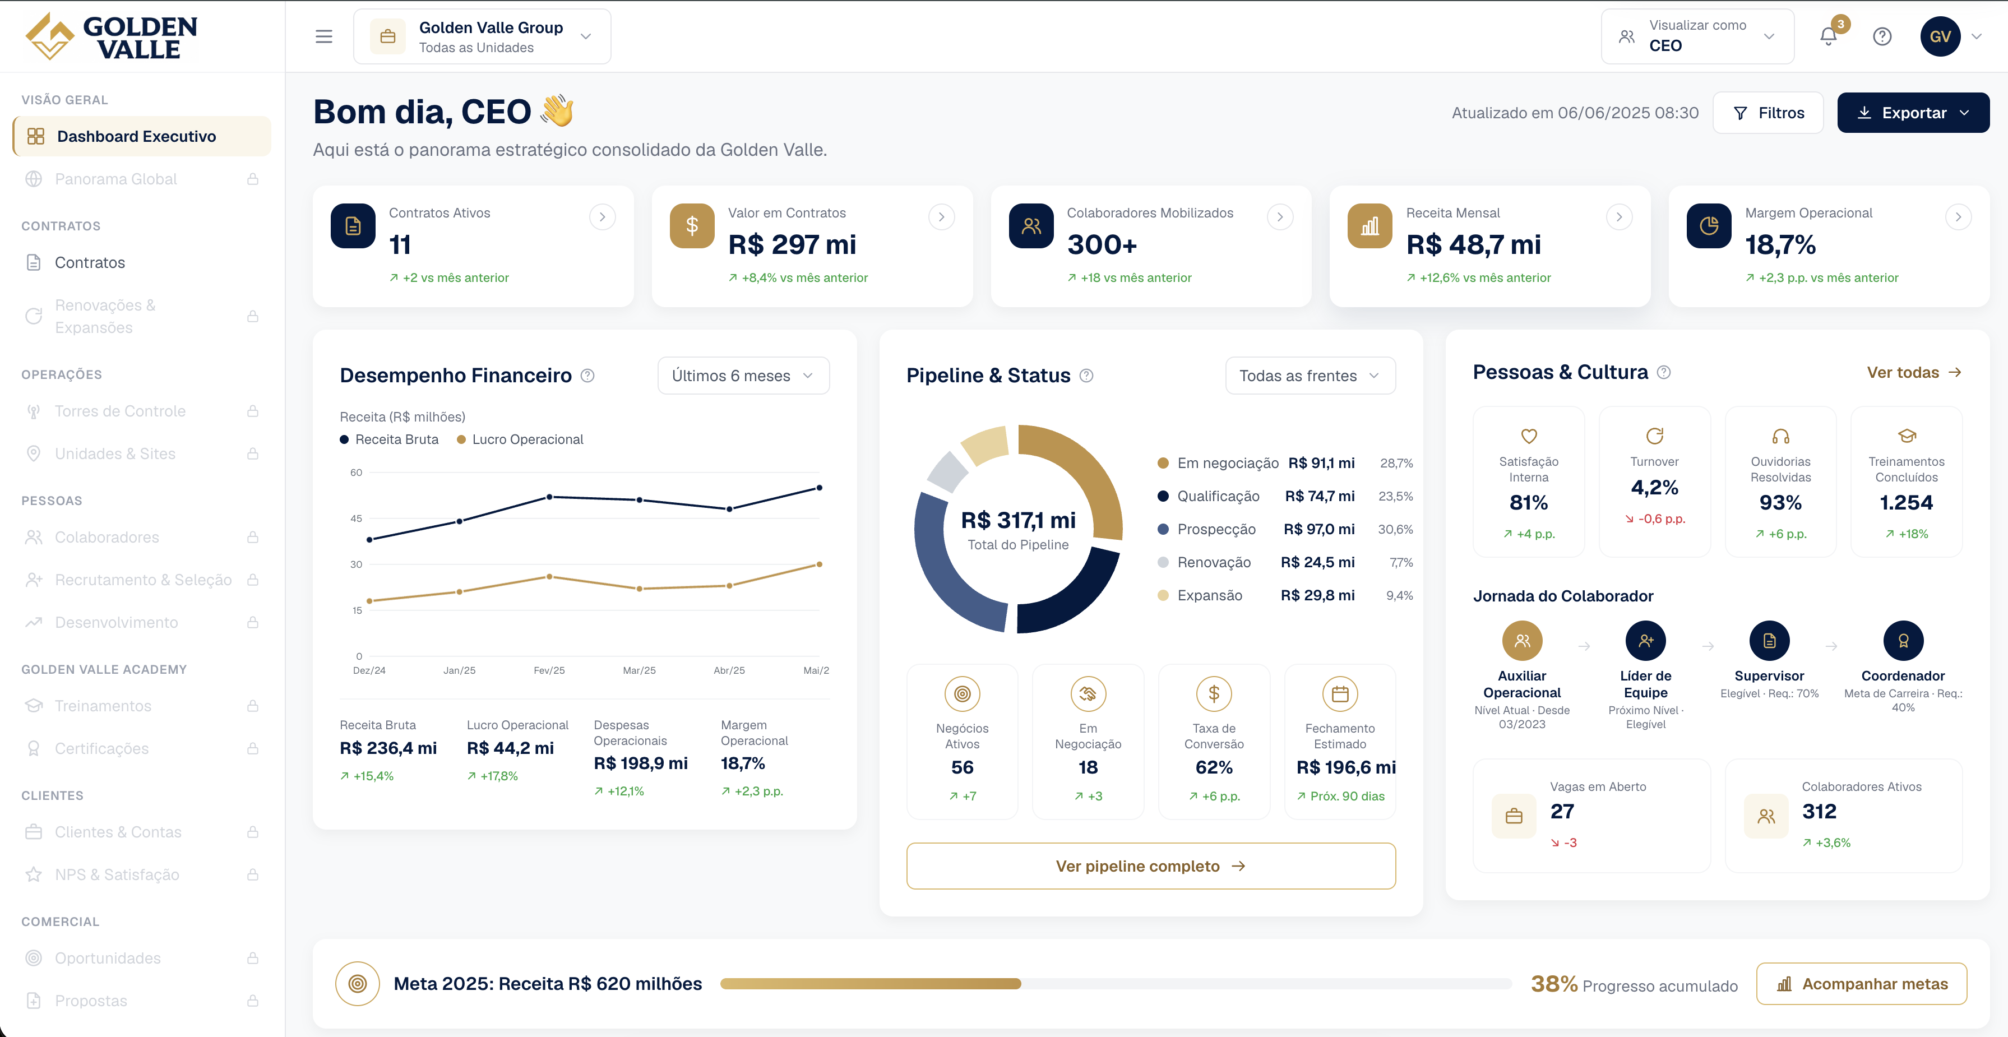Open Oportunidades sidebar item

pyautogui.click(x=142, y=959)
